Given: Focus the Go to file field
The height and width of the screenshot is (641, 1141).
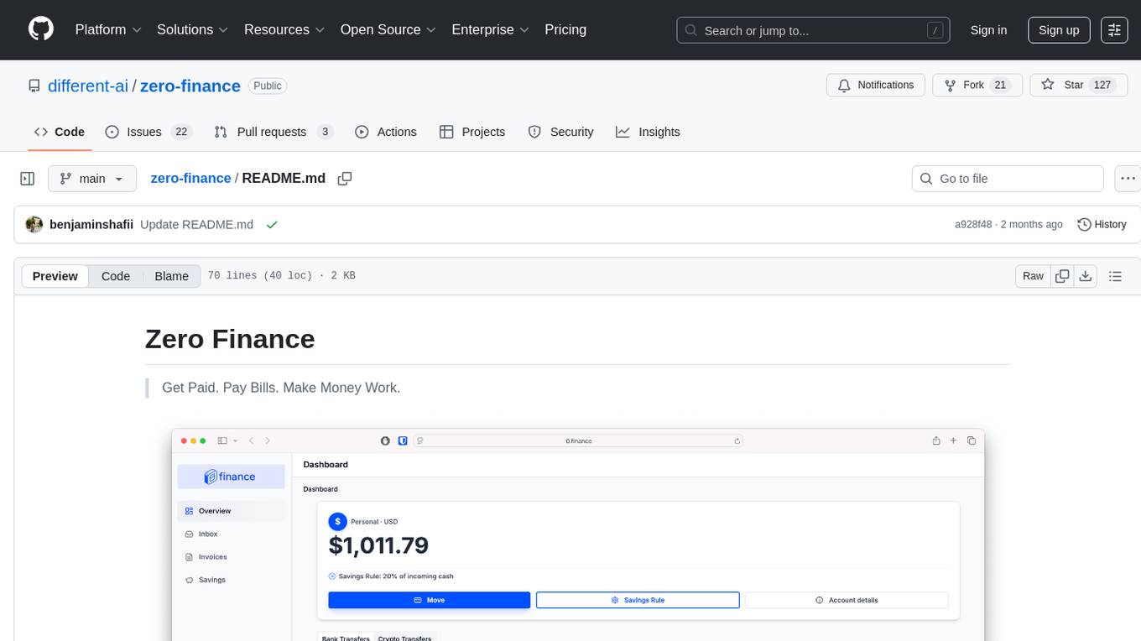Looking at the screenshot, I should 1008,179.
